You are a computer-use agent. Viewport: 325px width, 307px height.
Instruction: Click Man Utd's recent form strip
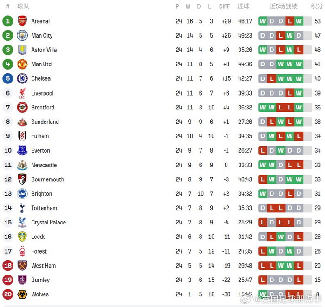pos(280,64)
